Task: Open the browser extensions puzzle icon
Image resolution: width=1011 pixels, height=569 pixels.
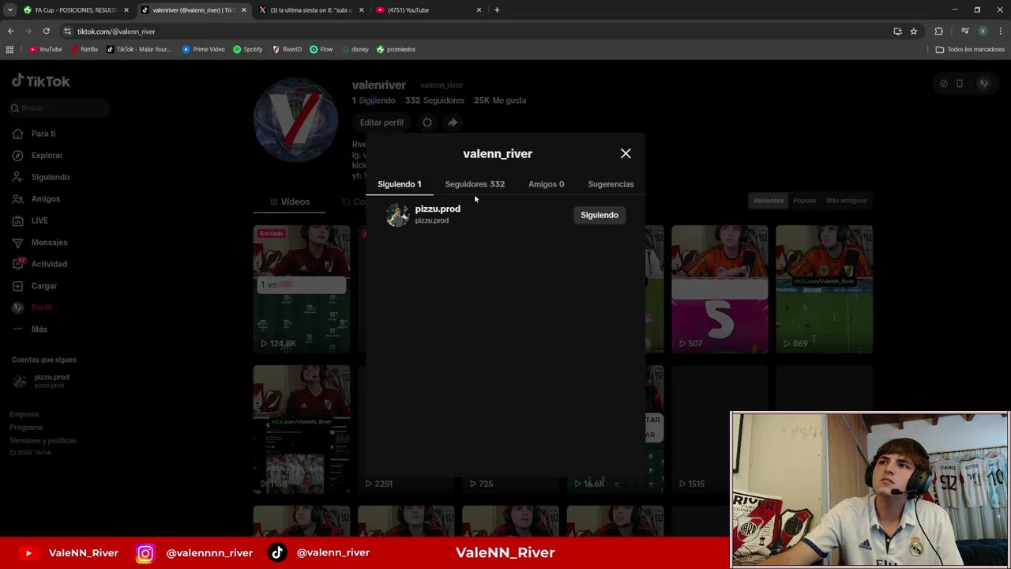Action: coord(938,32)
